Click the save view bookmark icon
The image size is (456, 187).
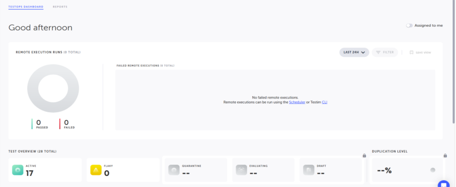click(x=412, y=52)
